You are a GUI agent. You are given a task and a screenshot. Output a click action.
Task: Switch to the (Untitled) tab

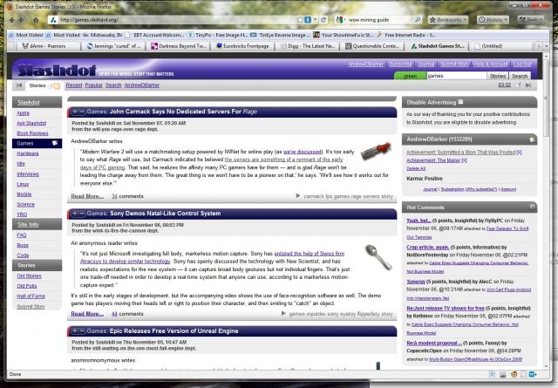[501, 46]
